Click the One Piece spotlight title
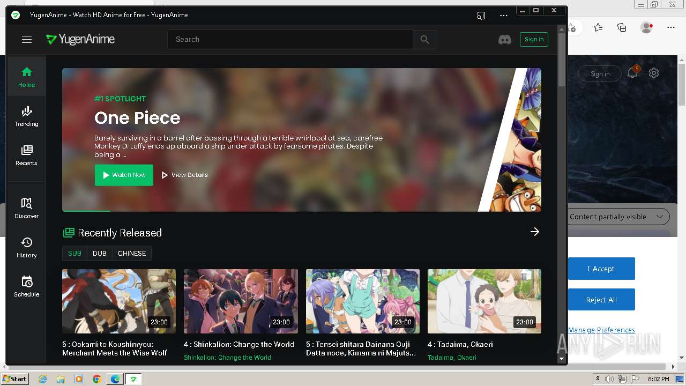This screenshot has width=686, height=386. 137,117
